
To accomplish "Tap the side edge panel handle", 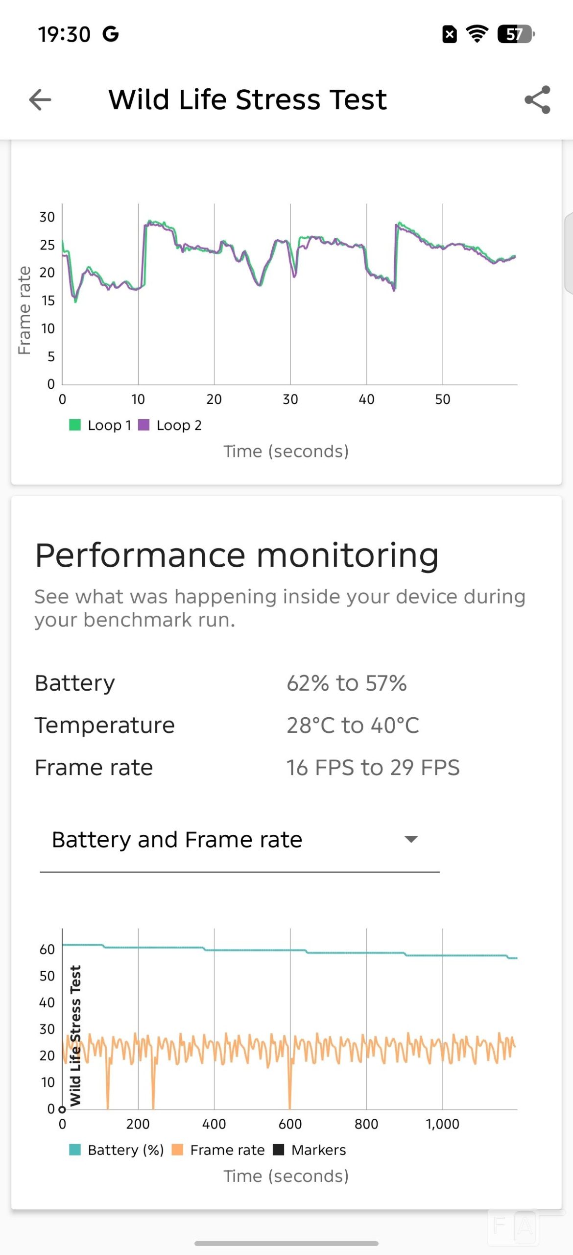I will [x=569, y=253].
